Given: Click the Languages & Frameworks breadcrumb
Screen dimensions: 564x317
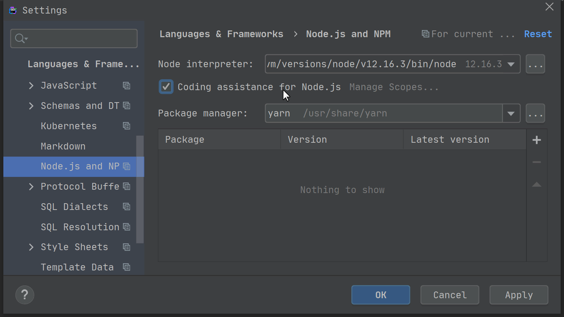Looking at the screenshot, I should [x=221, y=34].
